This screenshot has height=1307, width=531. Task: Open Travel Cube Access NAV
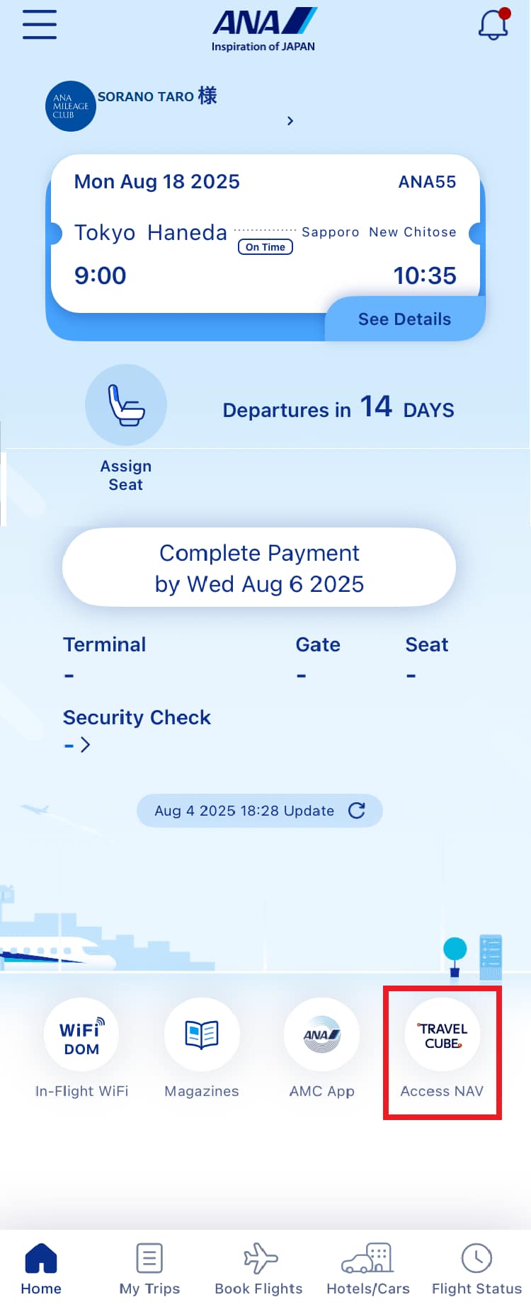pos(442,1035)
